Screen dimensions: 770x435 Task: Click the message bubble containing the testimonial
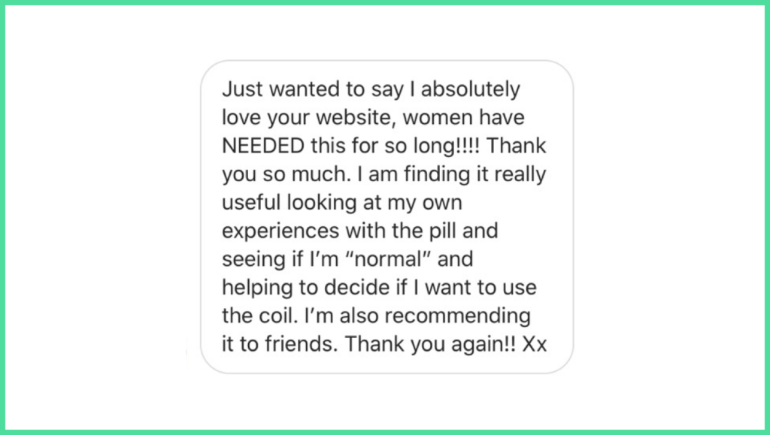click(x=387, y=217)
